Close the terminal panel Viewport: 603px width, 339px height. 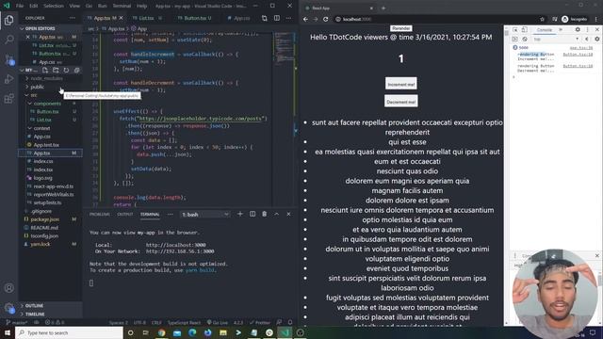tap(289, 214)
